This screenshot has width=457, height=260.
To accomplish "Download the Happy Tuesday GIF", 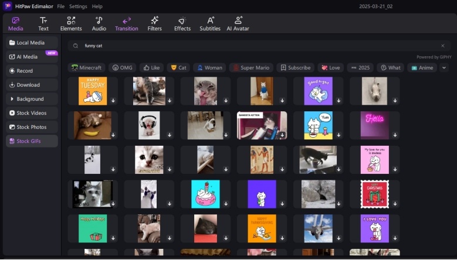I will [x=113, y=101].
